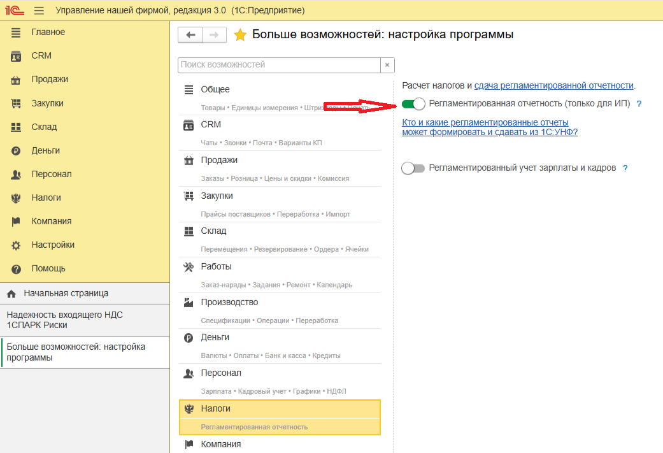Clear search with the X button

click(x=387, y=65)
